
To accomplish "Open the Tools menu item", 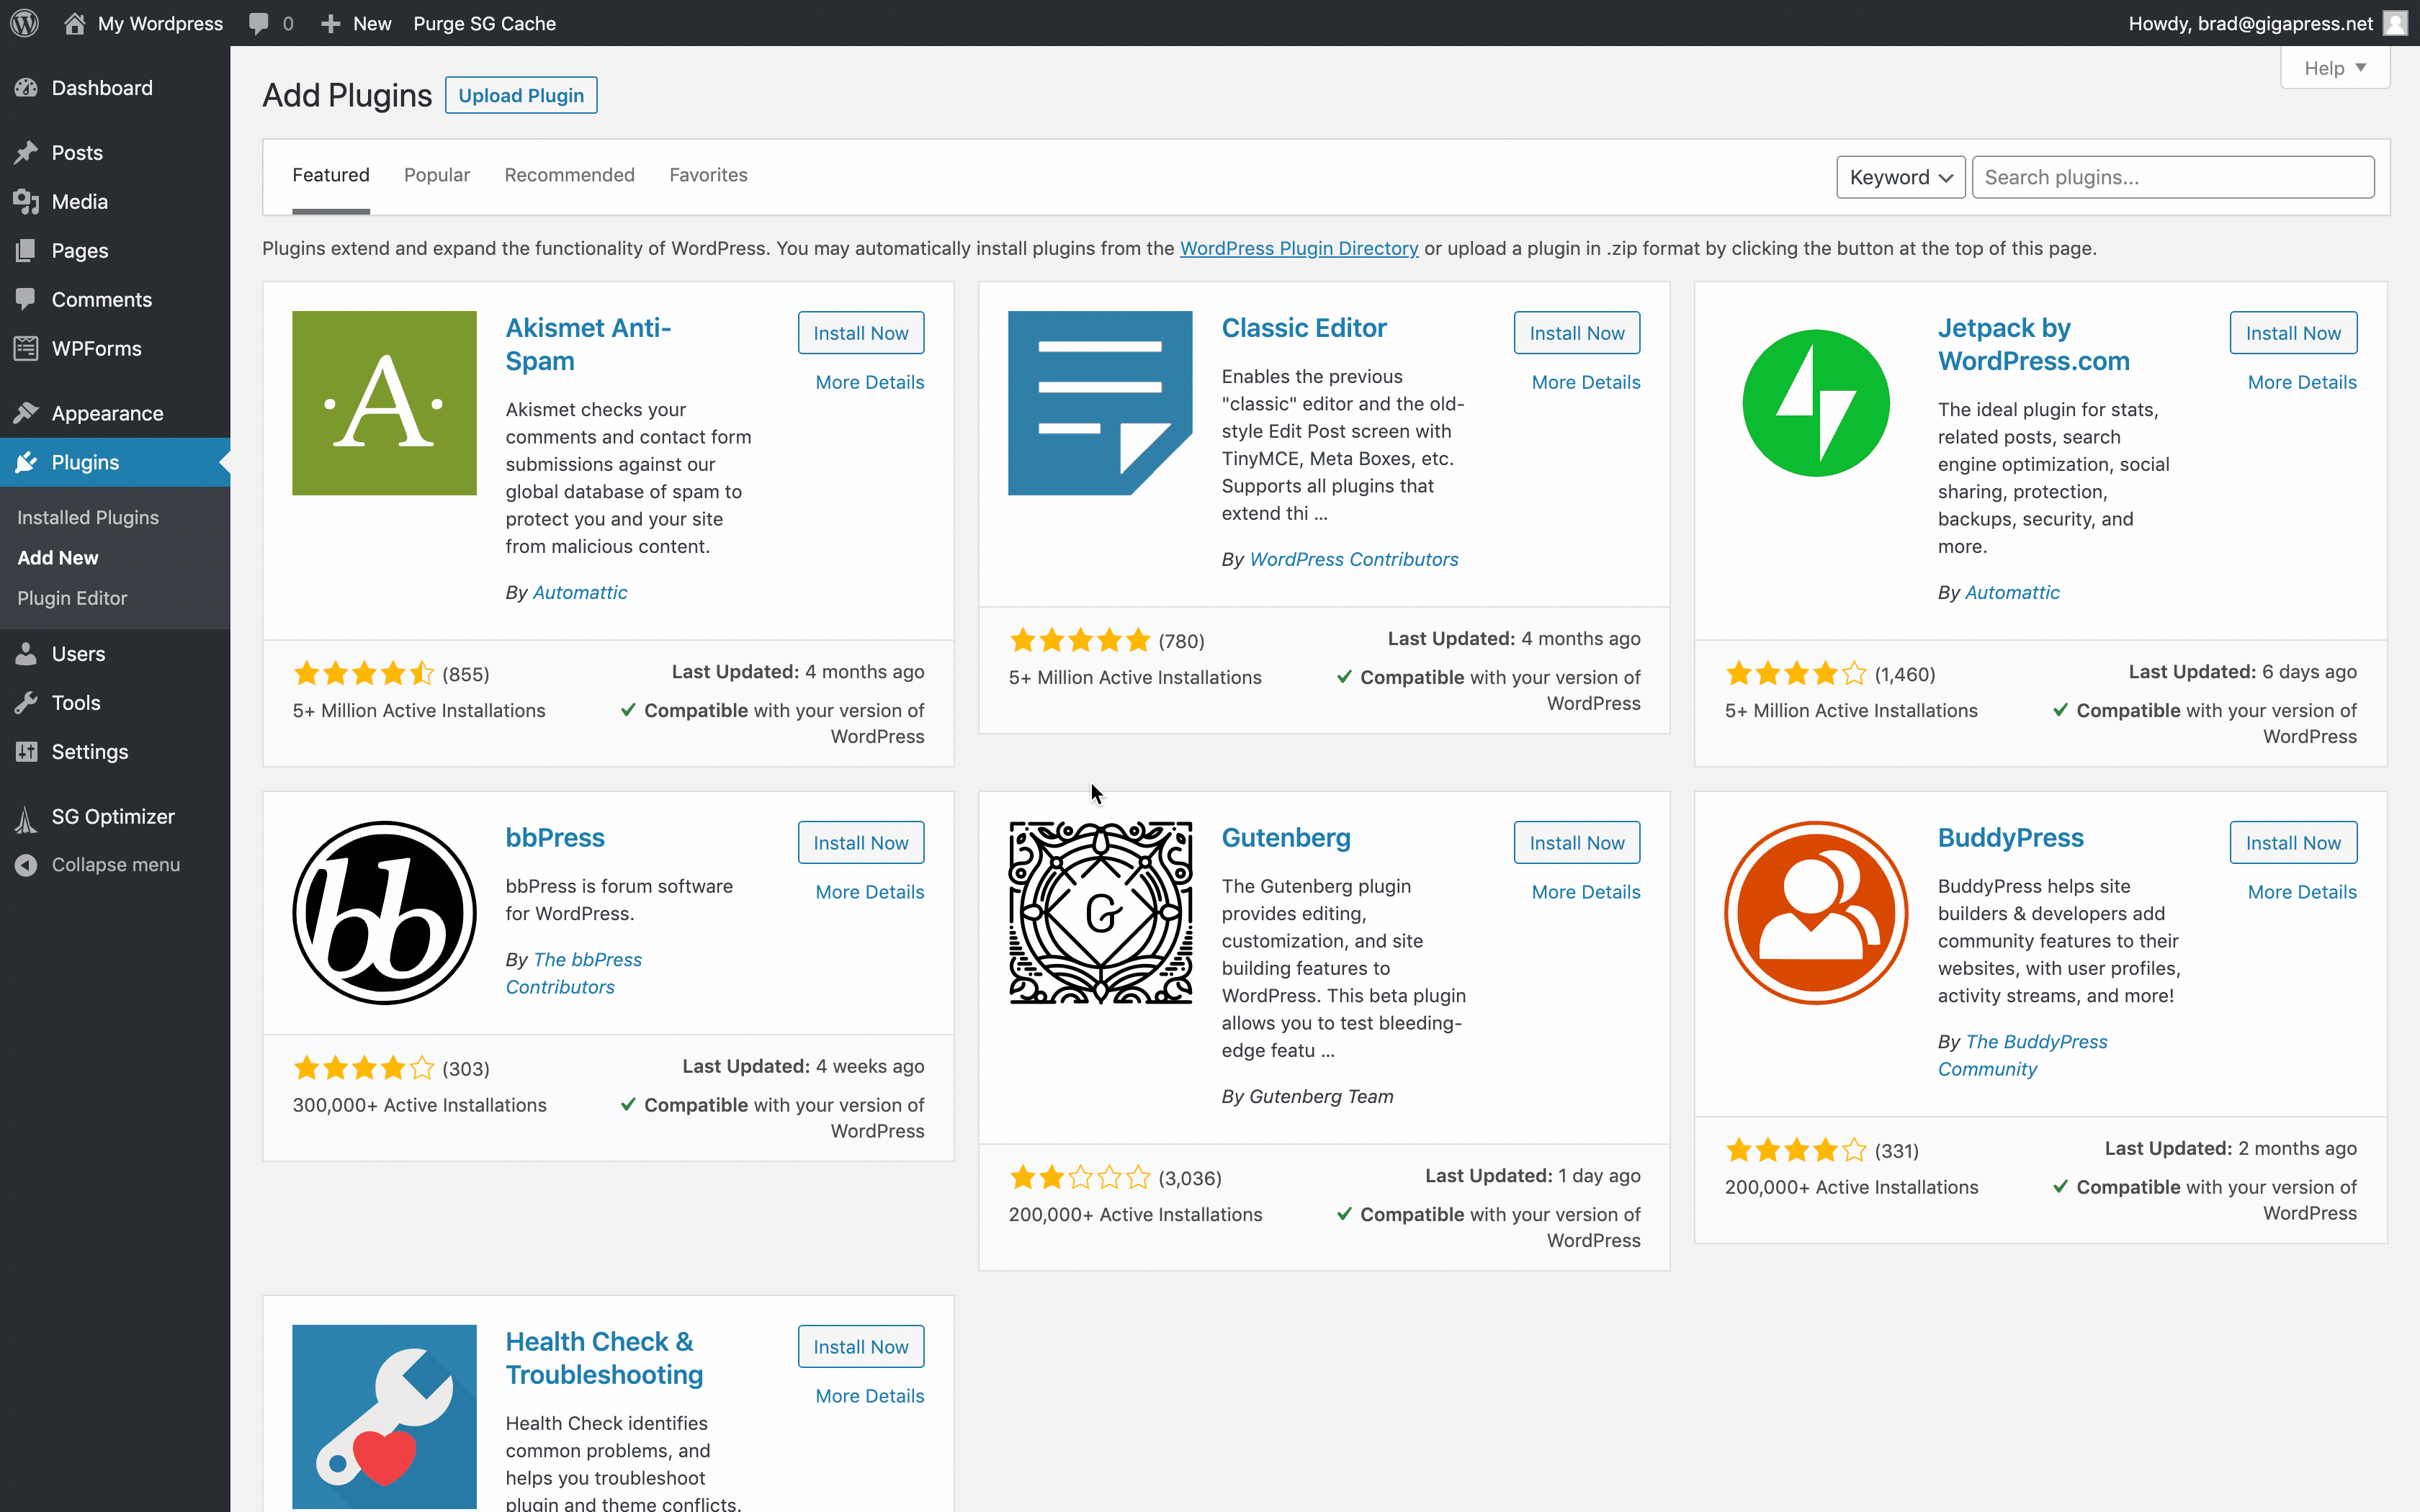I will [x=115, y=703].
